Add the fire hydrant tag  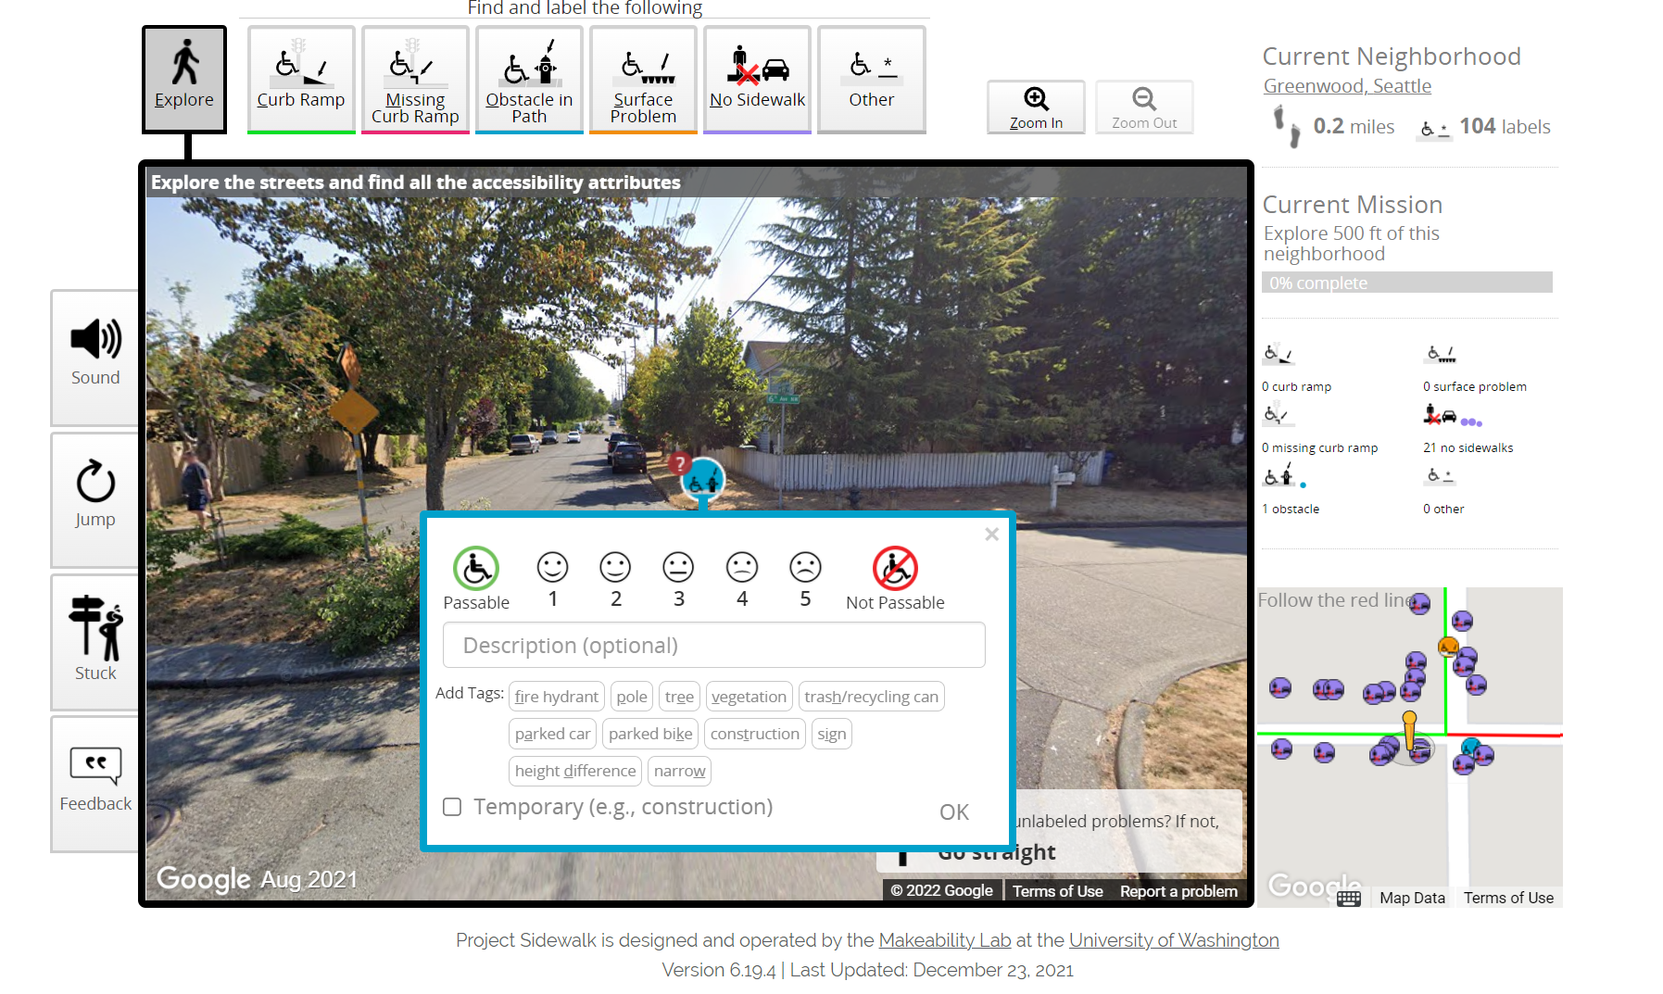point(557,697)
